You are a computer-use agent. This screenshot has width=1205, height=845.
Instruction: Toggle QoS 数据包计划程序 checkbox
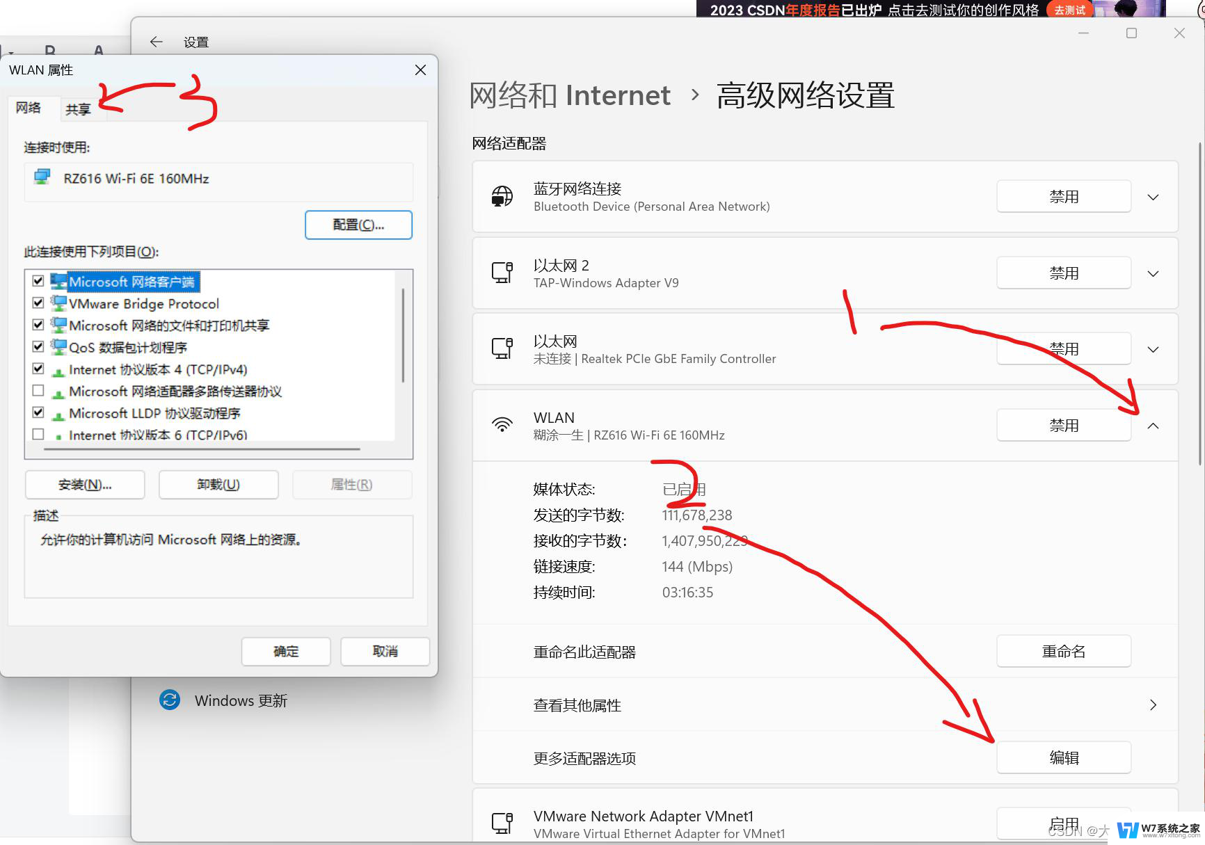coord(38,346)
